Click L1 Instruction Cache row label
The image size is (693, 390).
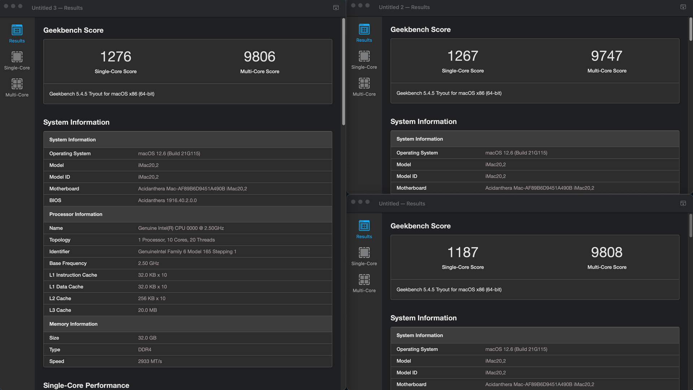tap(73, 275)
